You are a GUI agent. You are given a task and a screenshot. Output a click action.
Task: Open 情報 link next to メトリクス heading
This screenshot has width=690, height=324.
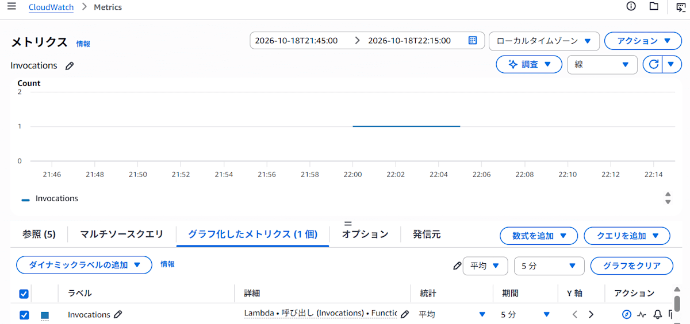(x=83, y=44)
